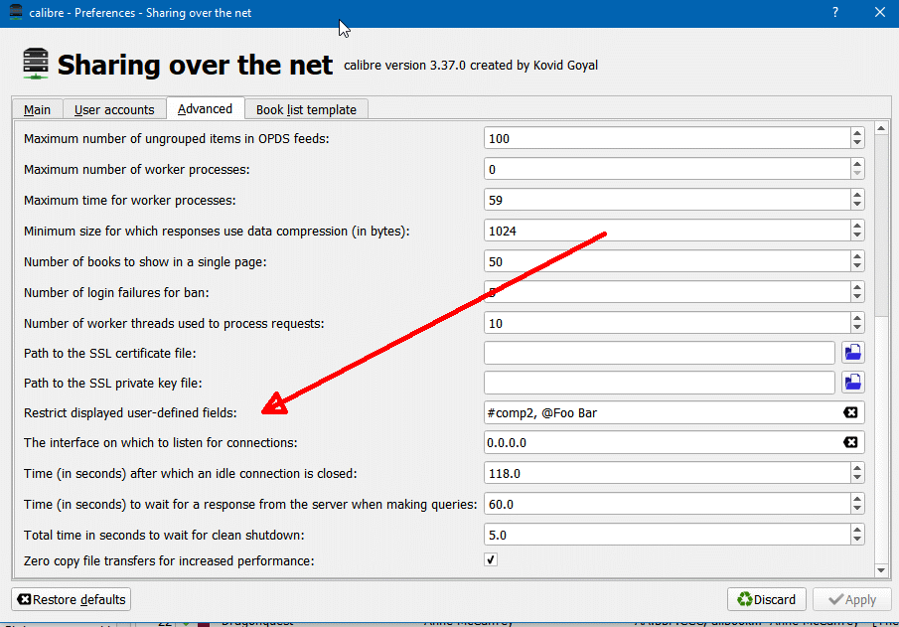Click the vertical scrollbar thumb

point(881,226)
